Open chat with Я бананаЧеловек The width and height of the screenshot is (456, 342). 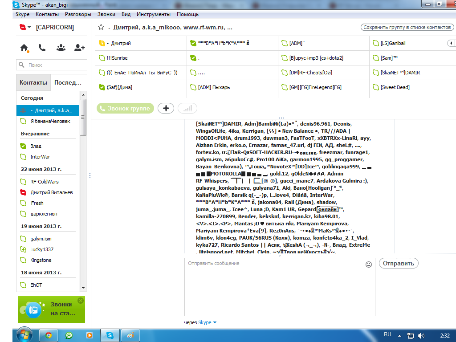(x=48, y=121)
